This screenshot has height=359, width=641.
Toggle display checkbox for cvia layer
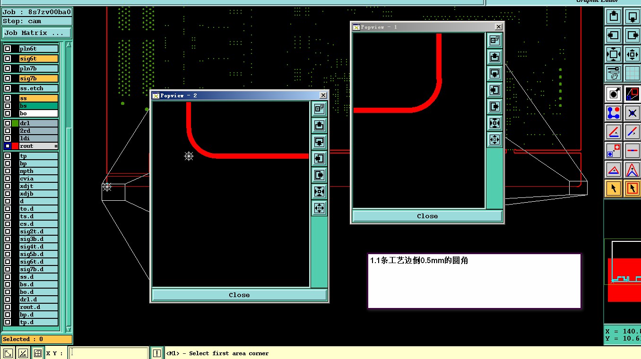pyautogui.click(x=8, y=179)
